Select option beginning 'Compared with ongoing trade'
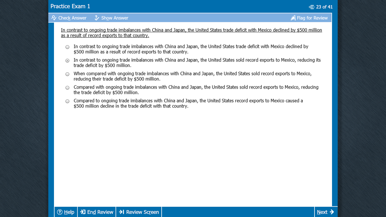386x217 pixels. 67,88
